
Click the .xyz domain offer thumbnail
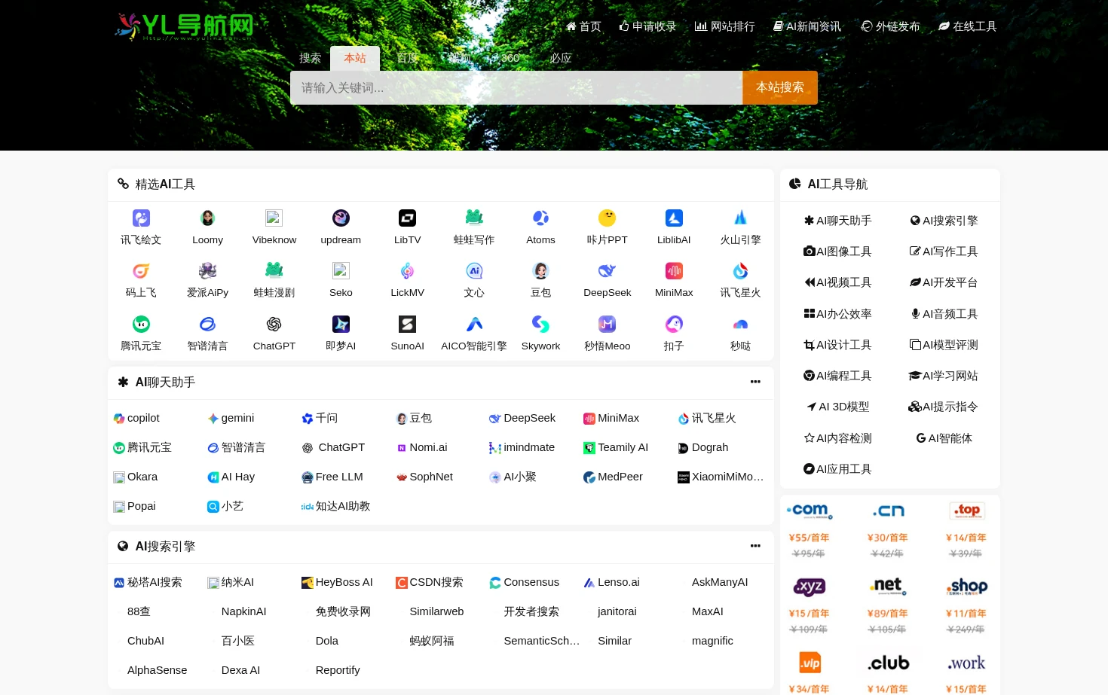click(x=809, y=587)
